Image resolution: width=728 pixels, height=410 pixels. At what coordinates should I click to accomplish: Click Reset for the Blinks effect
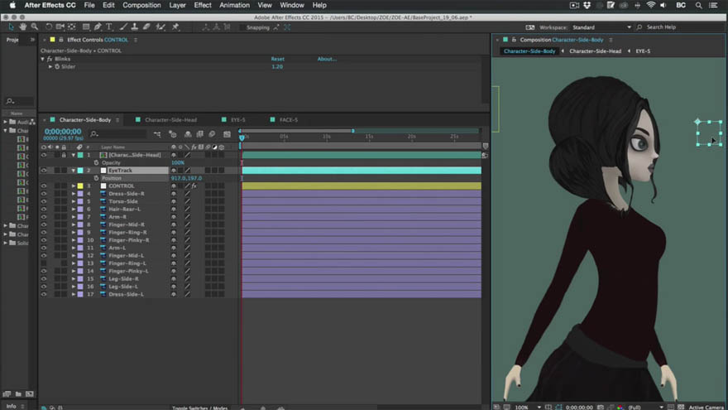click(x=278, y=59)
